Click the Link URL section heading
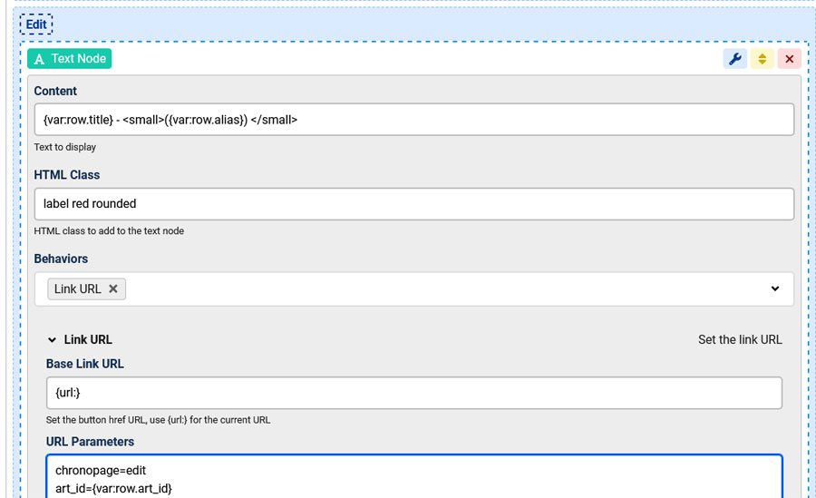This screenshot has width=816, height=498. point(88,339)
